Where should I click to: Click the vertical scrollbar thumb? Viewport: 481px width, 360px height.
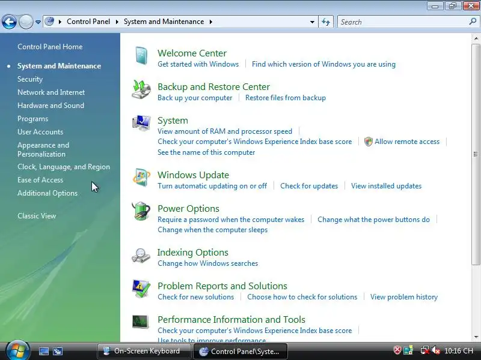476,154
